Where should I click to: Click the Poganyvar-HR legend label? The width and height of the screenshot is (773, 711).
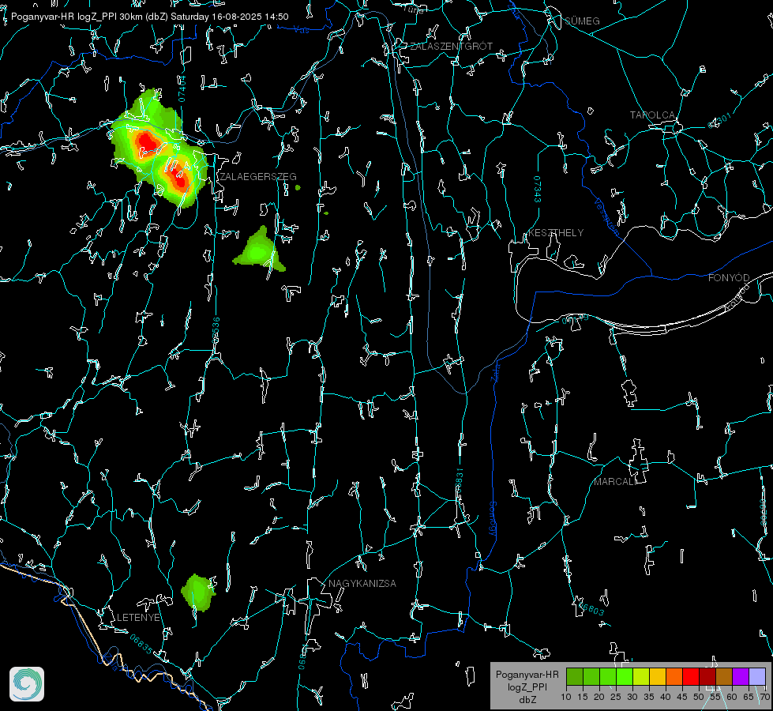527,675
